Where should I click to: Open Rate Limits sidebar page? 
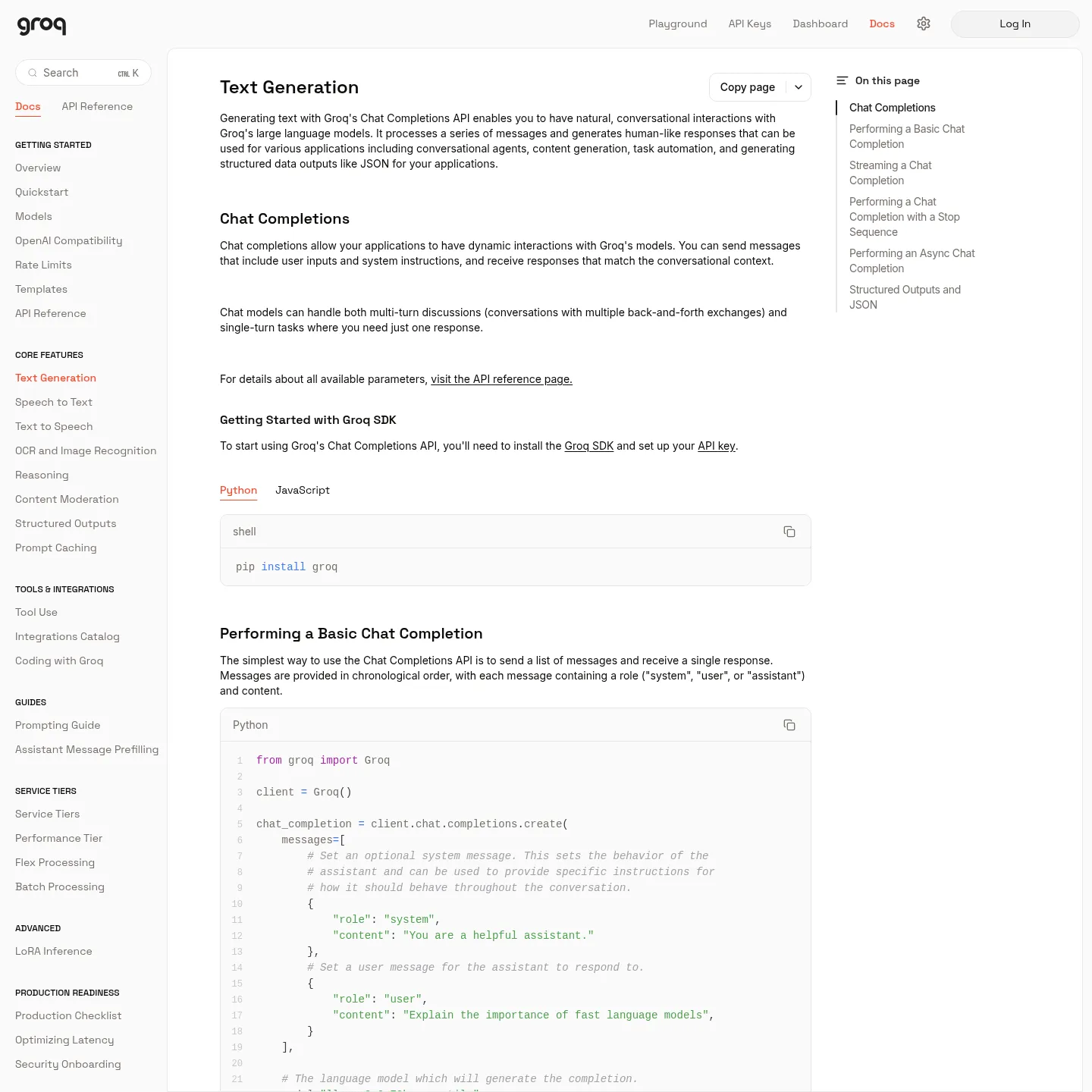pyautogui.click(x=43, y=265)
